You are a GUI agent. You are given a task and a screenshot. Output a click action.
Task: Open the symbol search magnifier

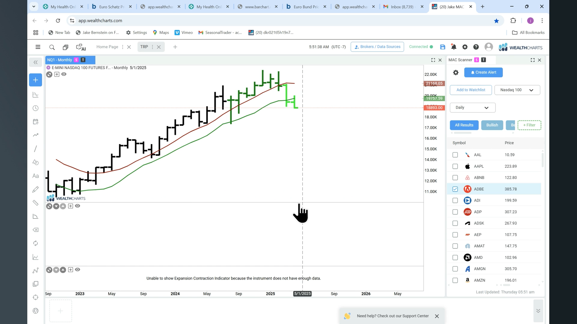(x=52, y=47)
